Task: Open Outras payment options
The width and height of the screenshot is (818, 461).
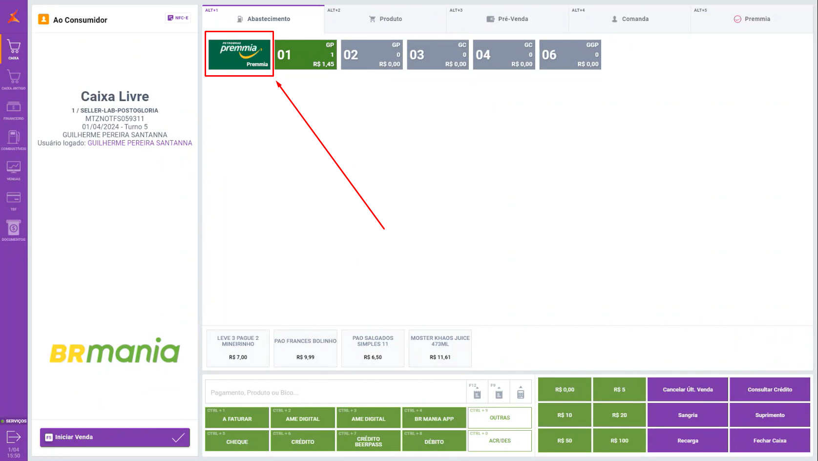Action: (500, 418)
